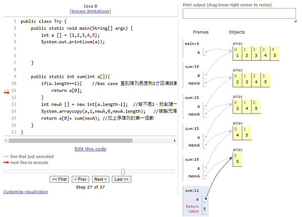Open Customize visualization link

point(26,192)
